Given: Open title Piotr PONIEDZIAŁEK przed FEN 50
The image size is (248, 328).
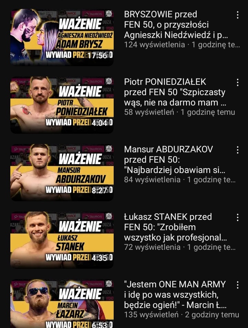Looking at the screenshot, I should 175,92.
